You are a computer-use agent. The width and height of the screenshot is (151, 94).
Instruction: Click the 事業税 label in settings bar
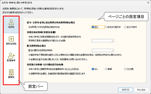(11, 77)
